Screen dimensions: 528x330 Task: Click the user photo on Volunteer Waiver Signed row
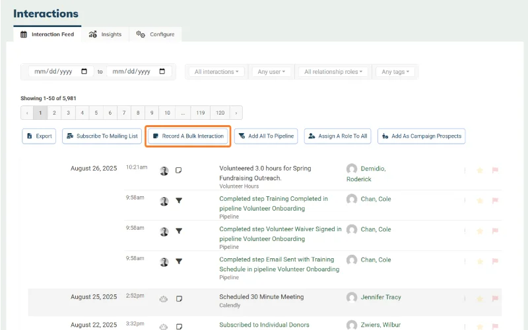[x=164, y=231]
